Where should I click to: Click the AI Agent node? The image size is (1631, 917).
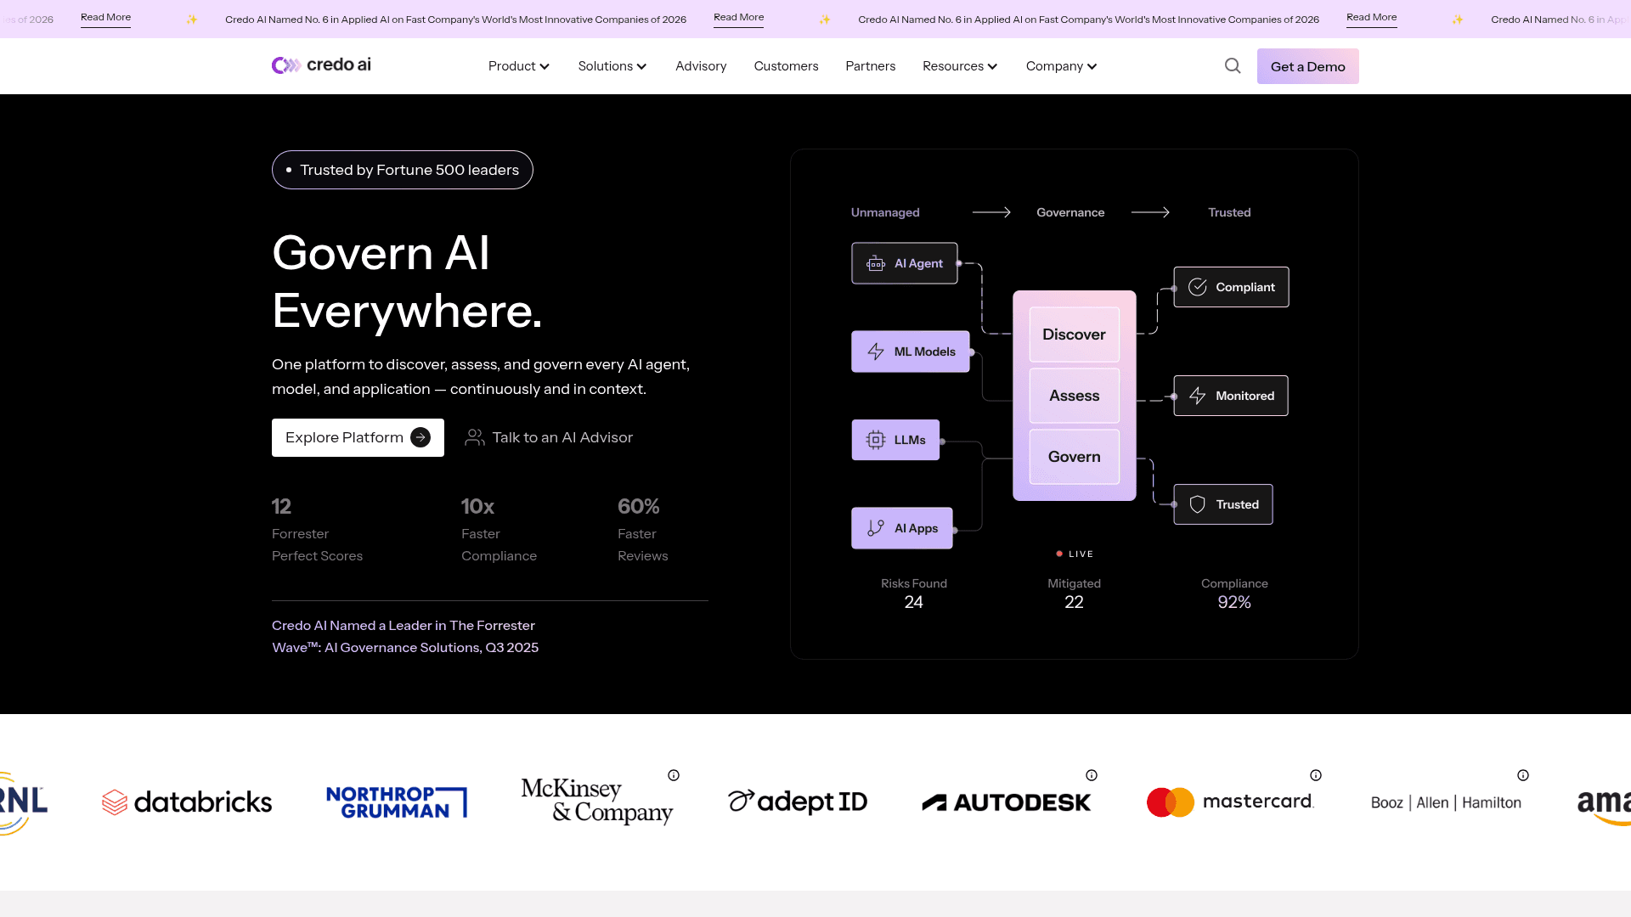coord(905,263)
